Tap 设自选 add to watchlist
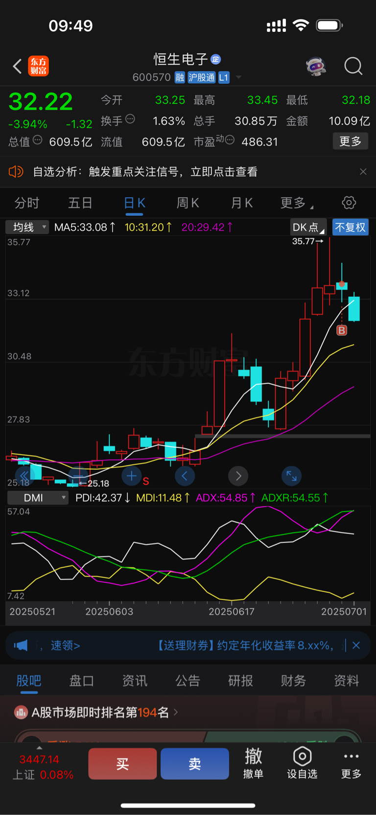Screen dimensions: 376x815 tap(302, 763)
